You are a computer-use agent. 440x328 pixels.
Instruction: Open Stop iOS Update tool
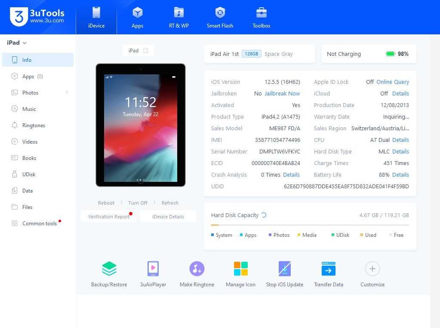click(285, 273)
